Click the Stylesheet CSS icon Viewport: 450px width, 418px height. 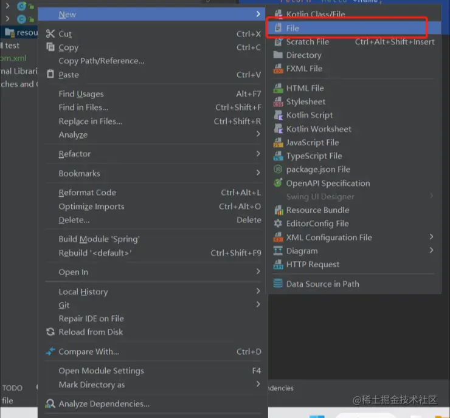pos(278,101)
